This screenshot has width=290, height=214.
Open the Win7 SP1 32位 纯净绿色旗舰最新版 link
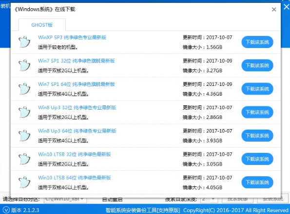tap(77, 61)
